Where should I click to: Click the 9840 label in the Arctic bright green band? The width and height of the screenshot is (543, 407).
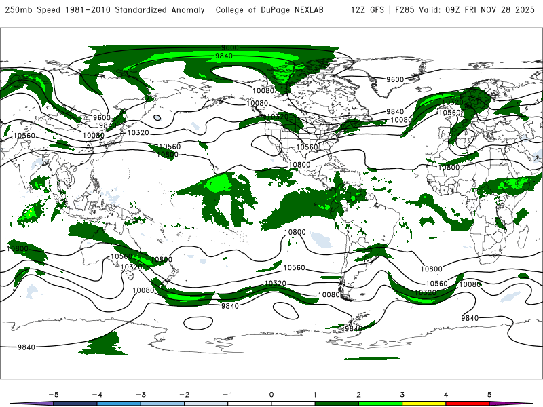click(x=224, y=56)
